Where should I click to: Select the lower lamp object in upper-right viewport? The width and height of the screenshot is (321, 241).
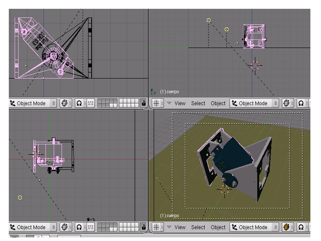pyautogui.click(x=226, y=29)
